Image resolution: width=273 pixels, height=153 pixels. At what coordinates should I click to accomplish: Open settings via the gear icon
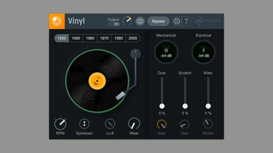(177, 21)
